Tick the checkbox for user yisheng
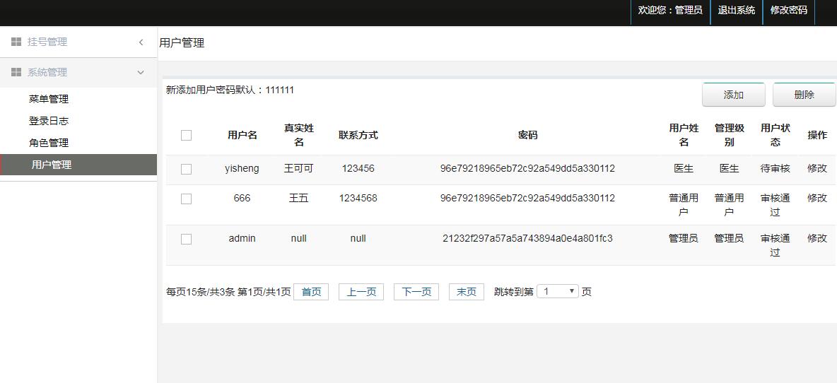Image resolution: width=837 pixels, height=383 pixels. click(187, 169)
